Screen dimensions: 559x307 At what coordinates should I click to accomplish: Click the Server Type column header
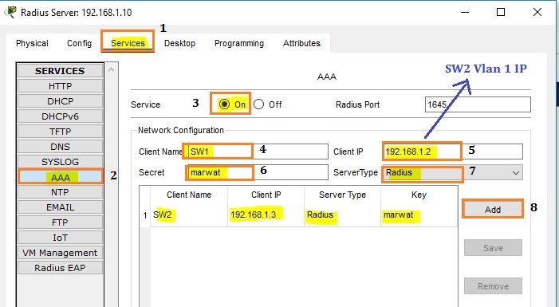(x=342, y=195)
